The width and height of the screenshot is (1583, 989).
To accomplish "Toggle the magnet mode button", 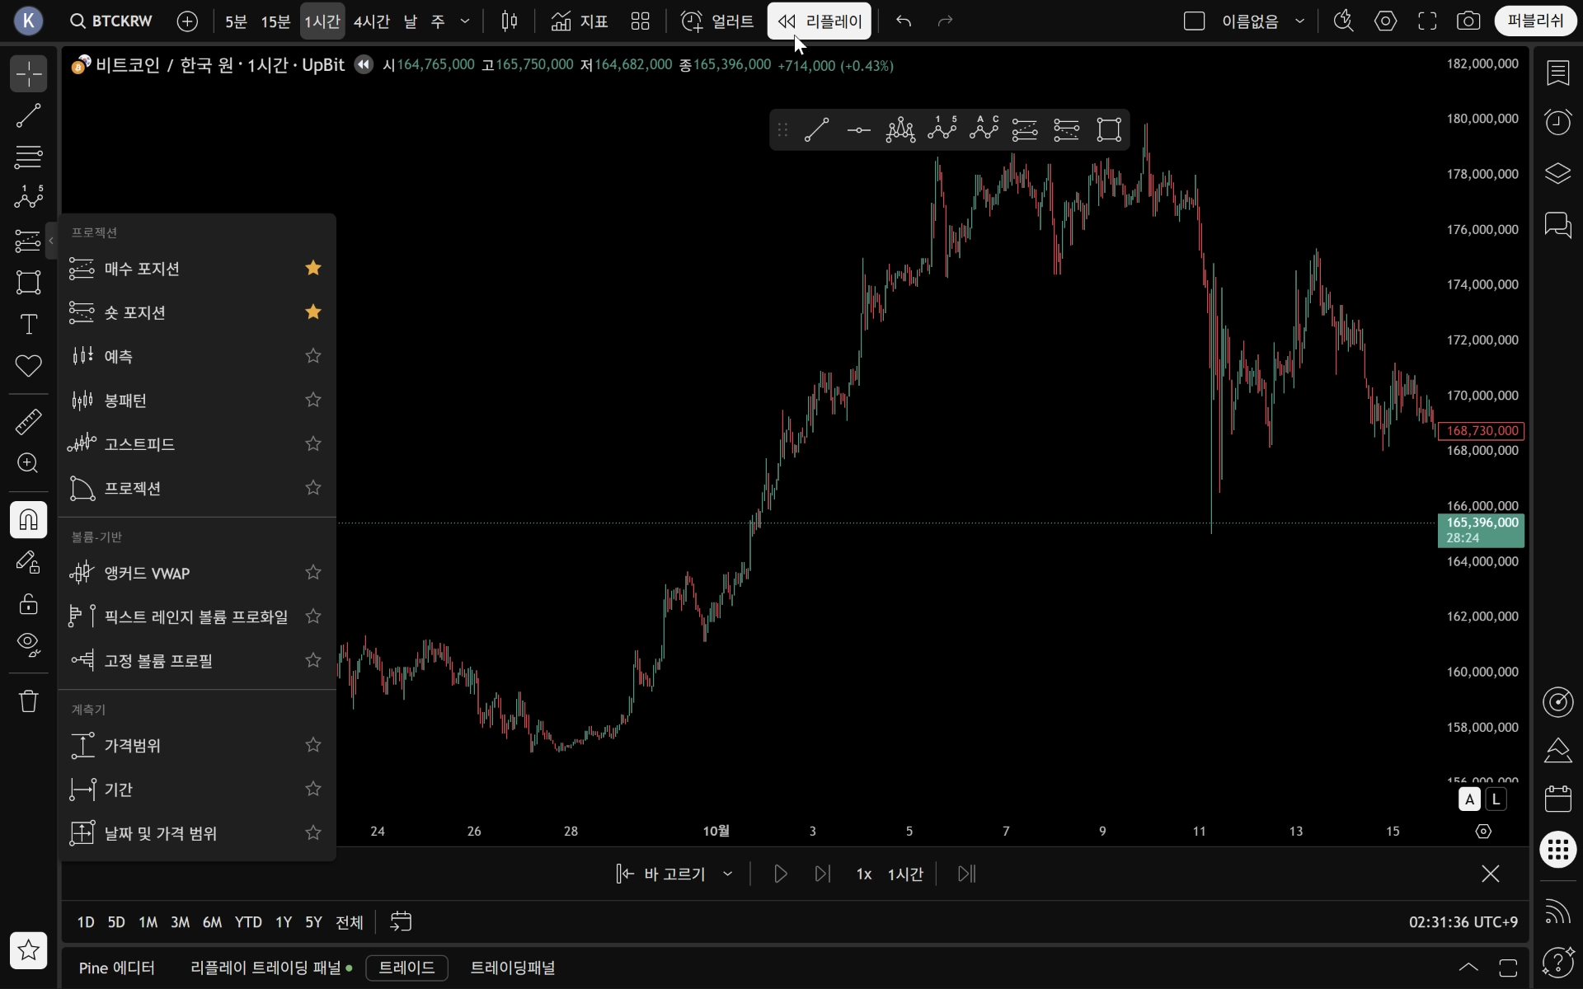I will (x=28, y=520).
